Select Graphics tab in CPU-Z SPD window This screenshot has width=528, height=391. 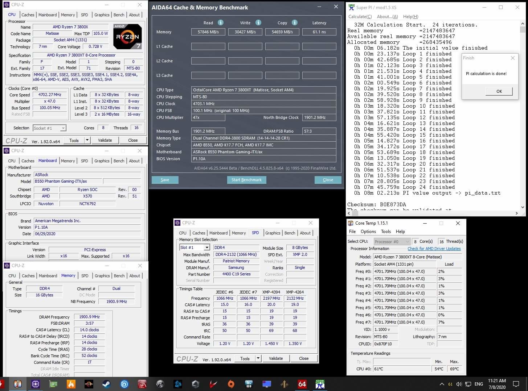point(273,233)
